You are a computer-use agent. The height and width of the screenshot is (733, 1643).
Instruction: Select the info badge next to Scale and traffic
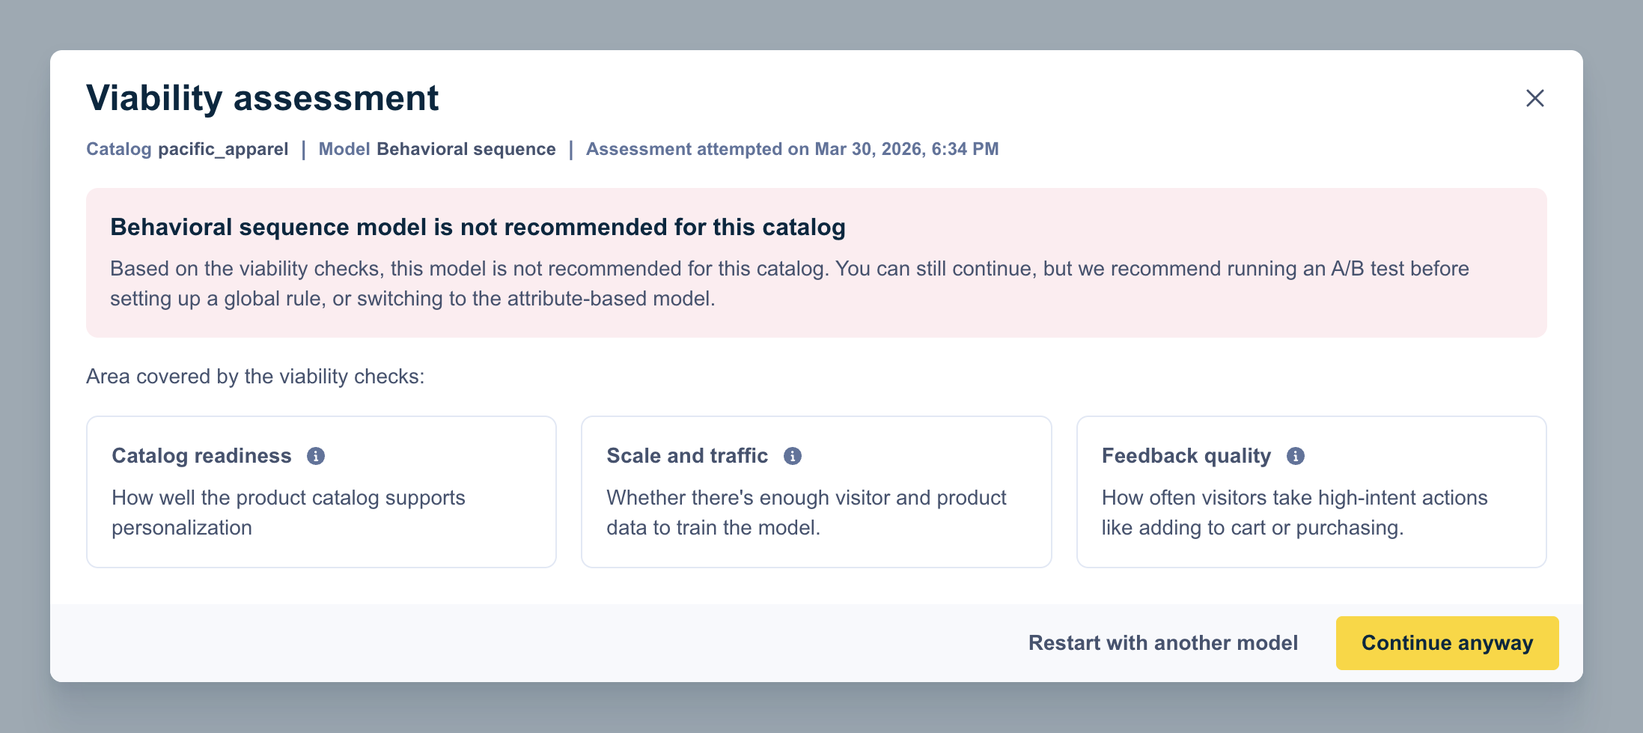point(794,455)
